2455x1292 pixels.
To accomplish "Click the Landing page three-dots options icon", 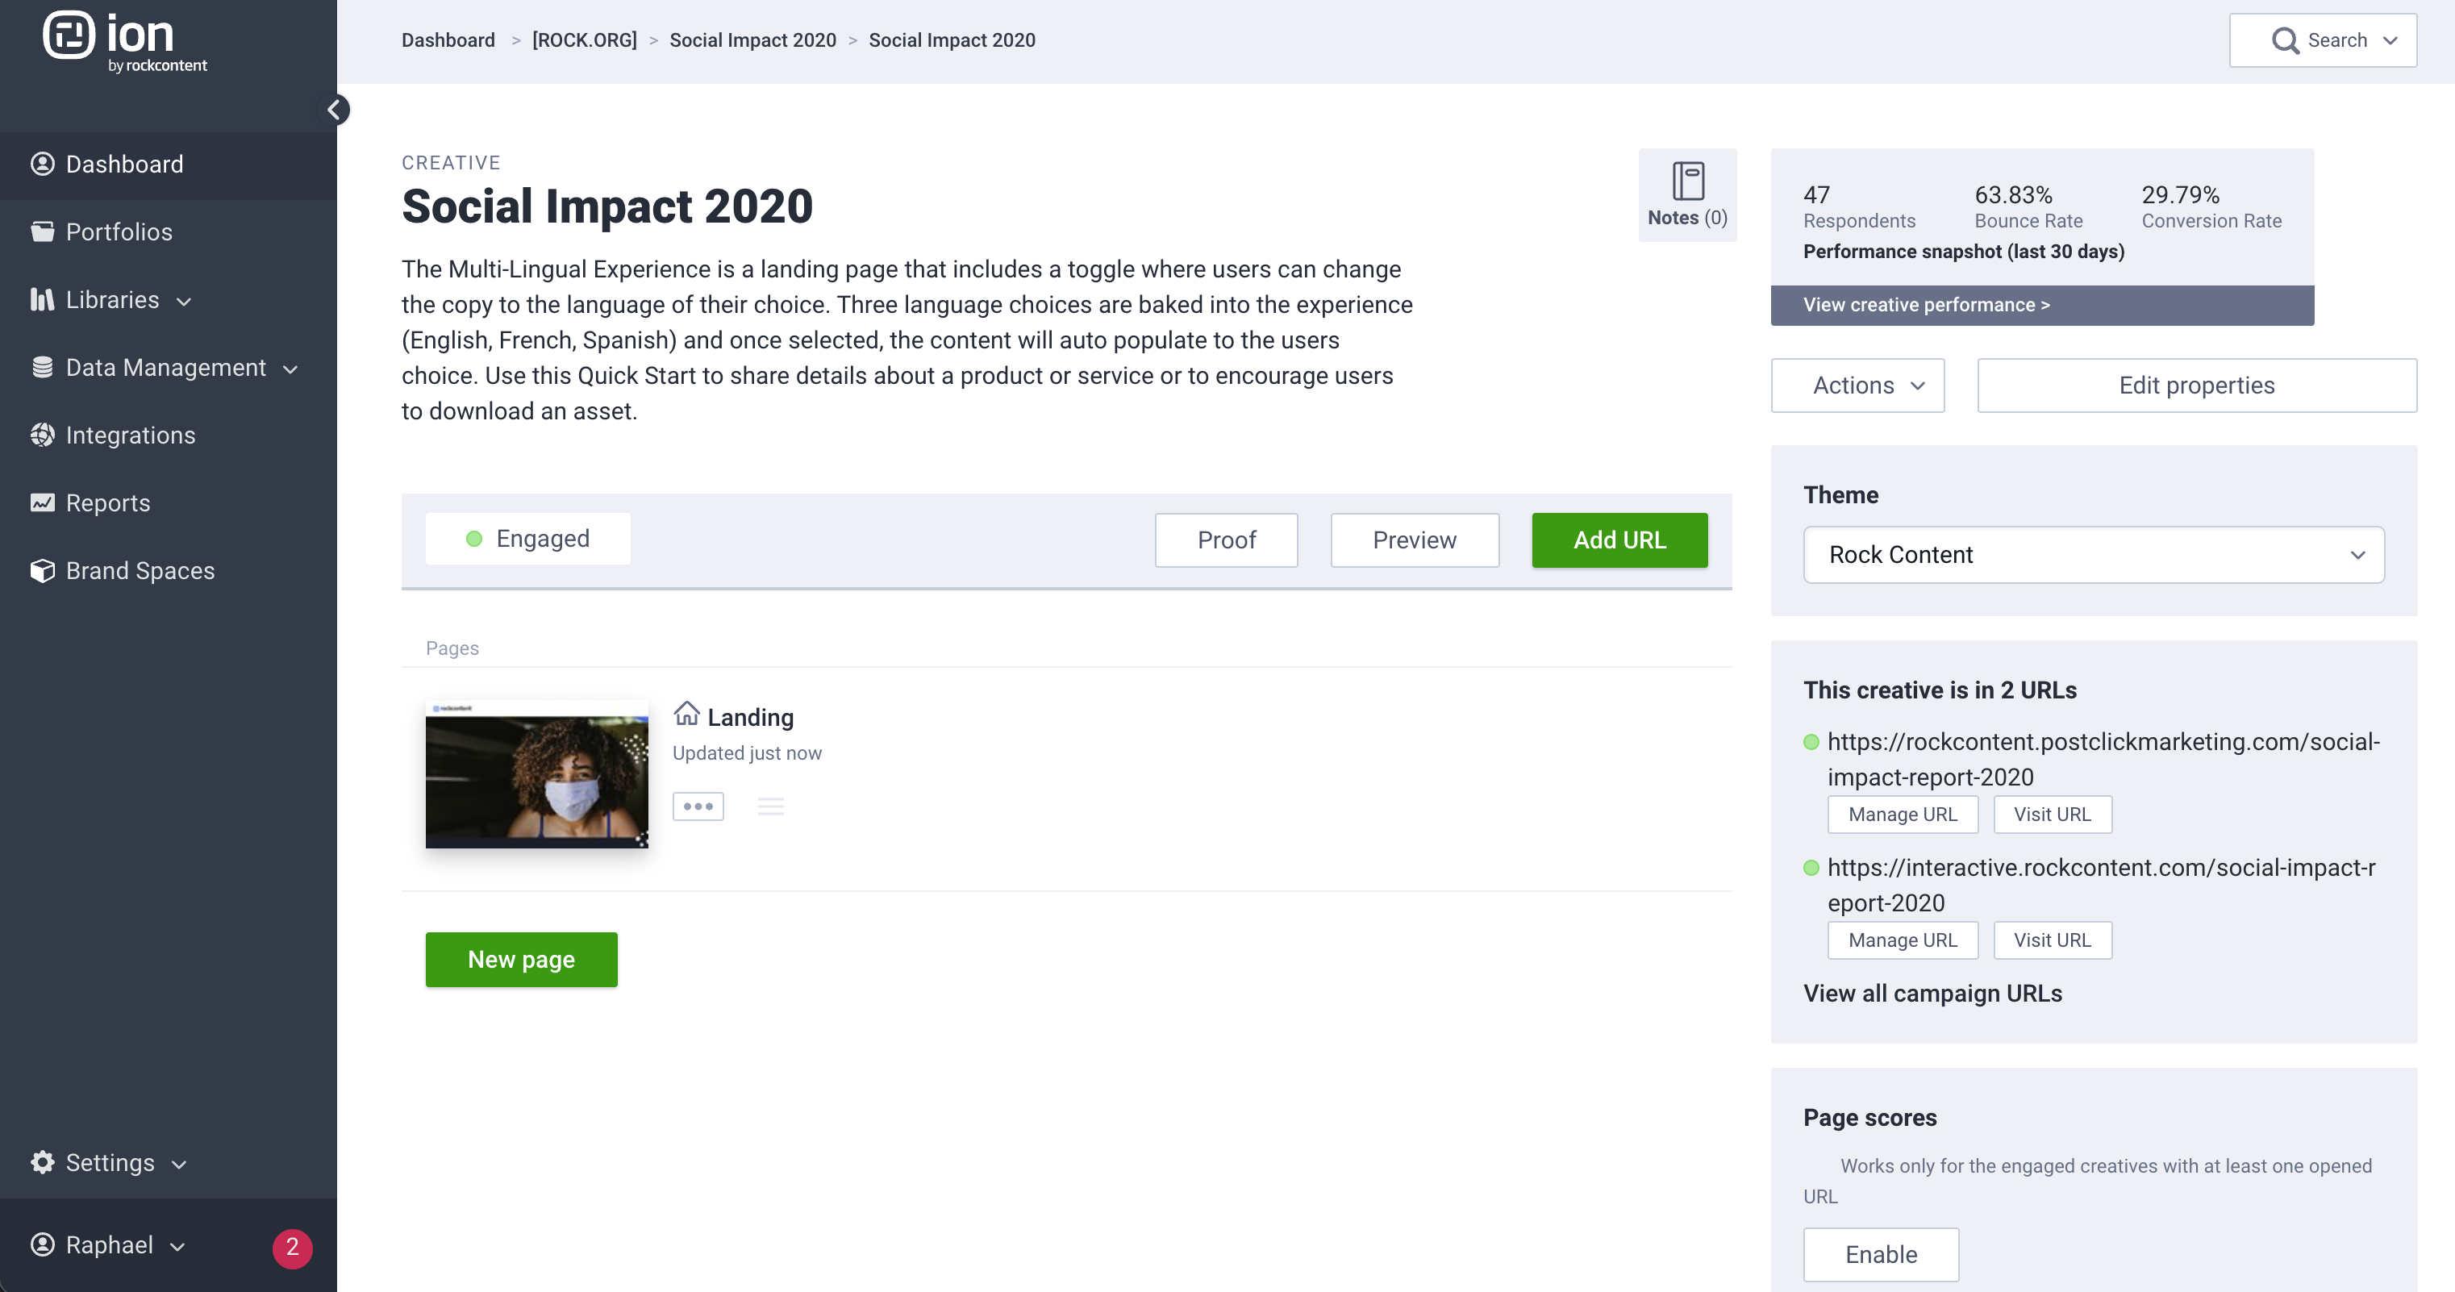I will point(698,806).
